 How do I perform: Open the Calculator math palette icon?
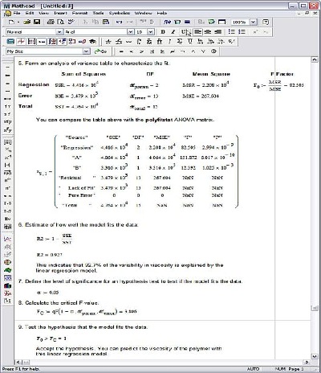click(x=10, y=42)
